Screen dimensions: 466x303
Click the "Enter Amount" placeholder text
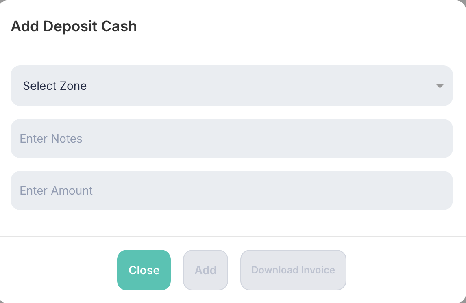point(56,191)
